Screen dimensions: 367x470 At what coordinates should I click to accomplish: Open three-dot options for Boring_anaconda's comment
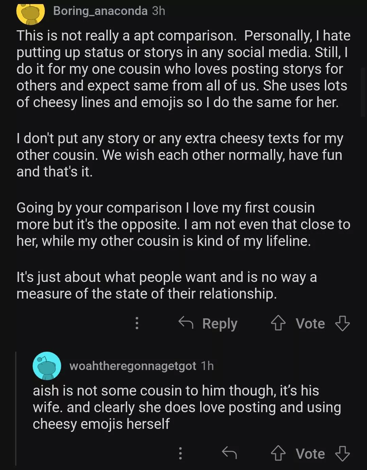(137, 323)
